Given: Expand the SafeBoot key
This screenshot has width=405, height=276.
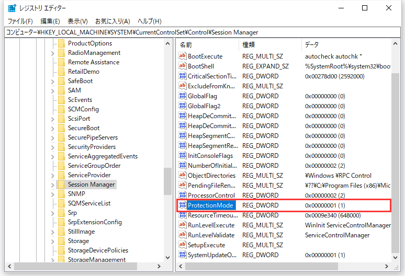Looking at the screenshot, I should click(x=53, y=81).
